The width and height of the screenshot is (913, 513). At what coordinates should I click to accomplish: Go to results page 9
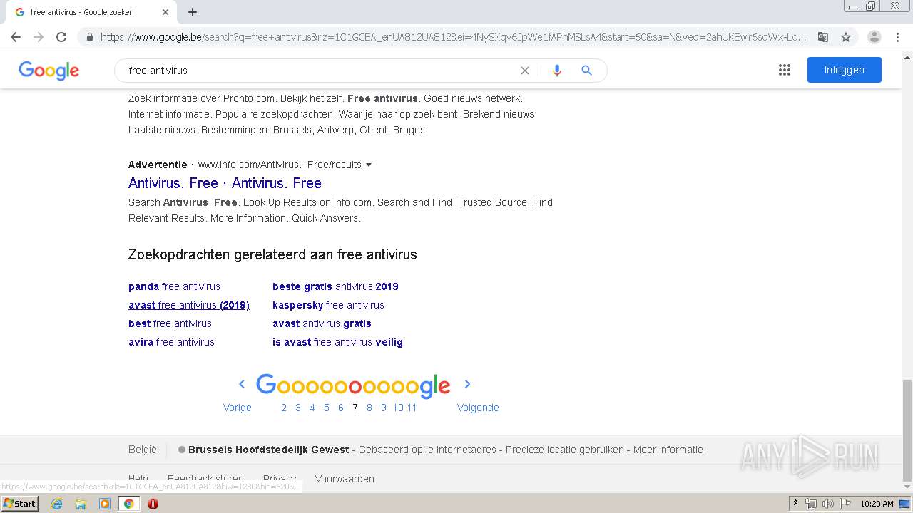(x=384, y=408)
